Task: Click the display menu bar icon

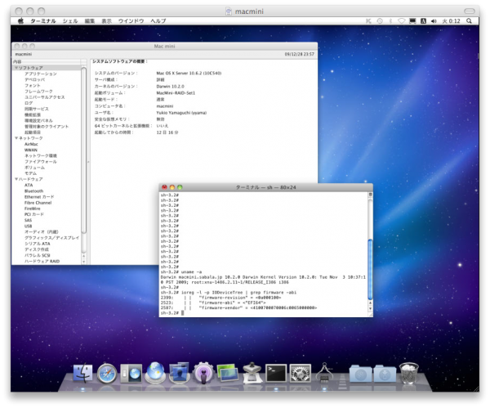Action: (x=412, y=21)
